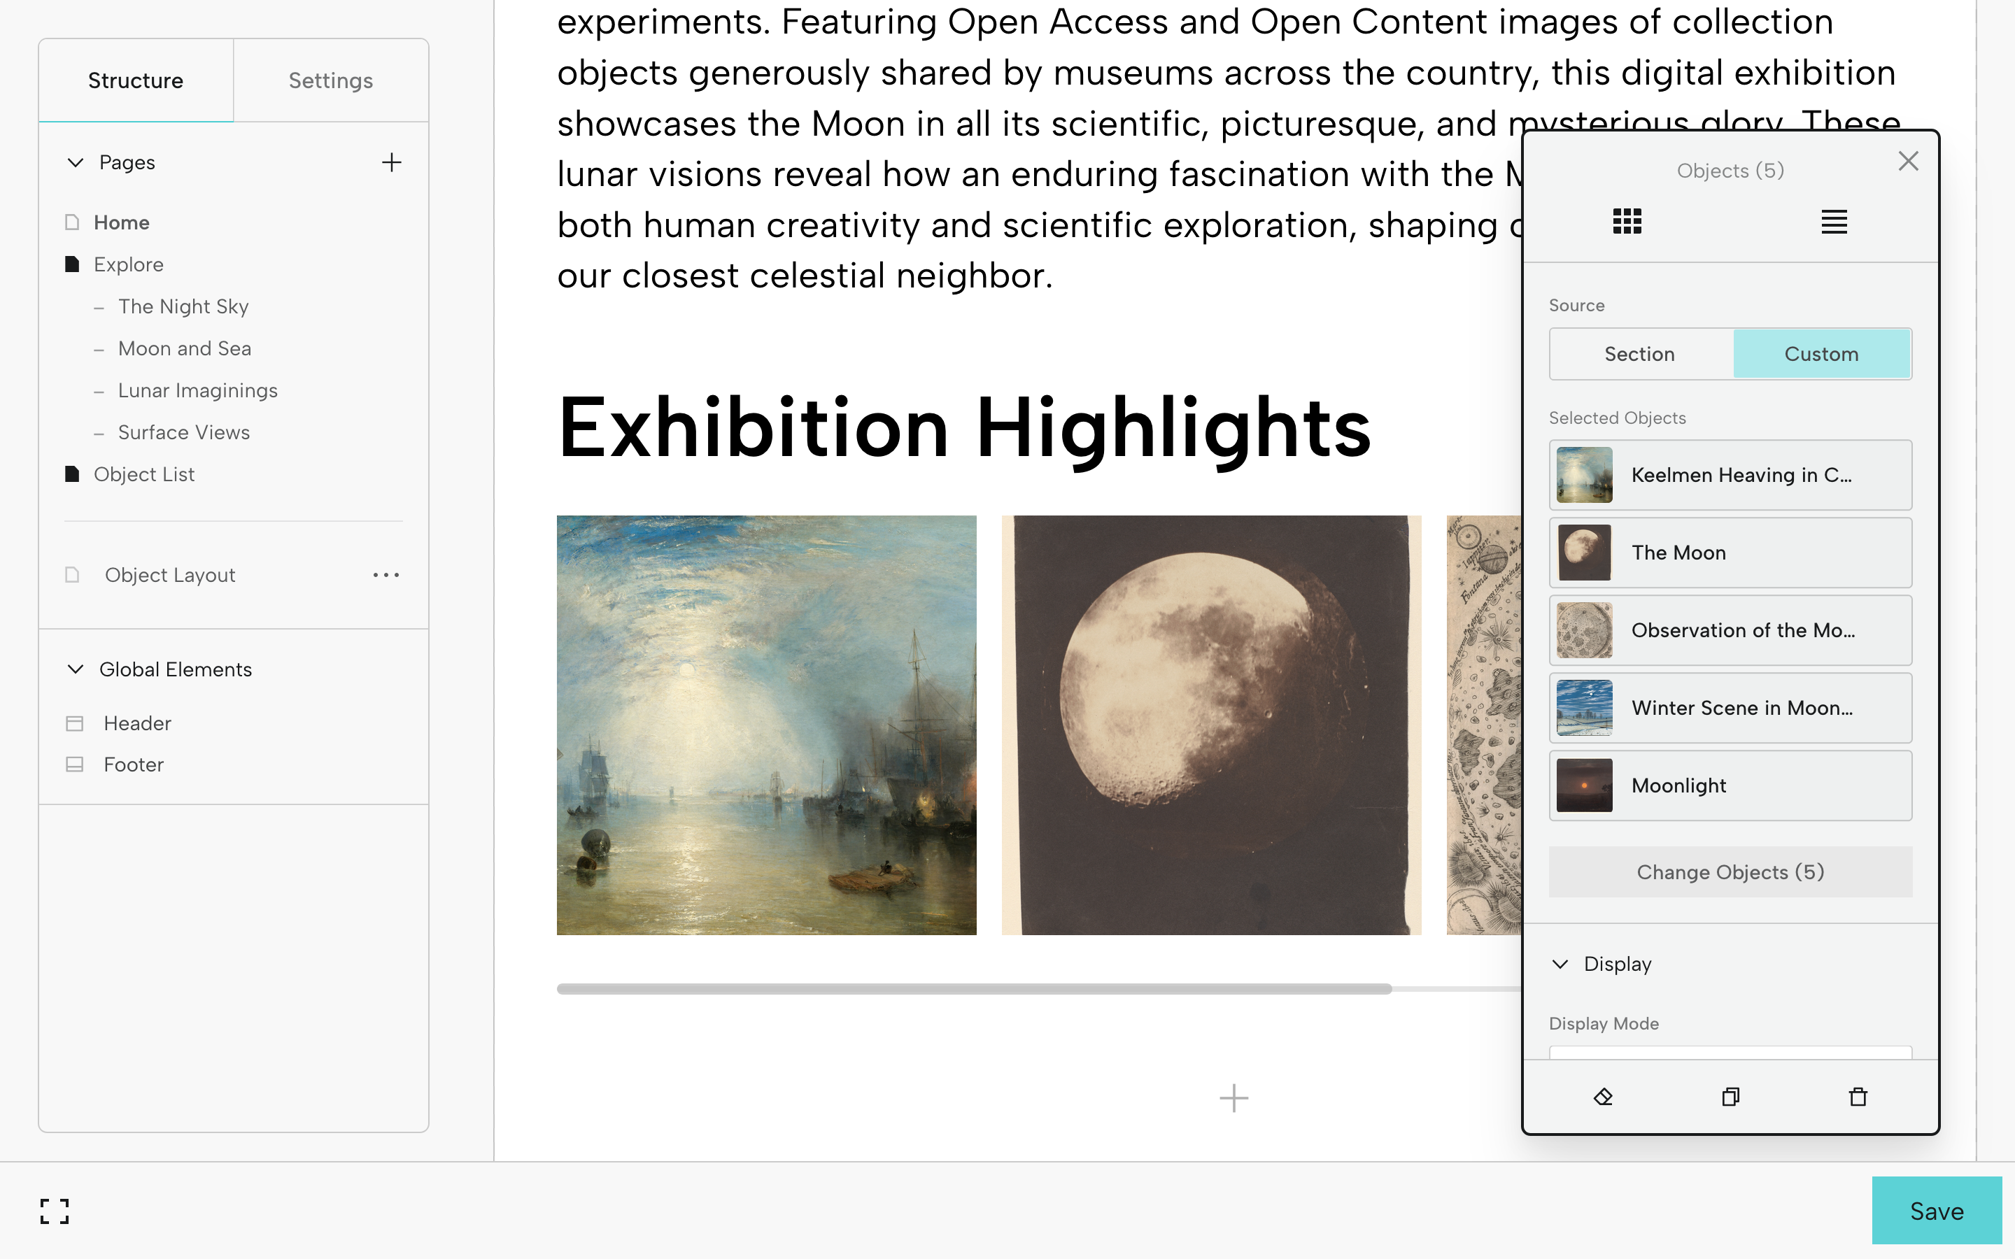Image resolution: width=2015 pixels, height=1259 pixels.
Task: Click the engraved moon map image in gallery
Action: coord(1484,725)
